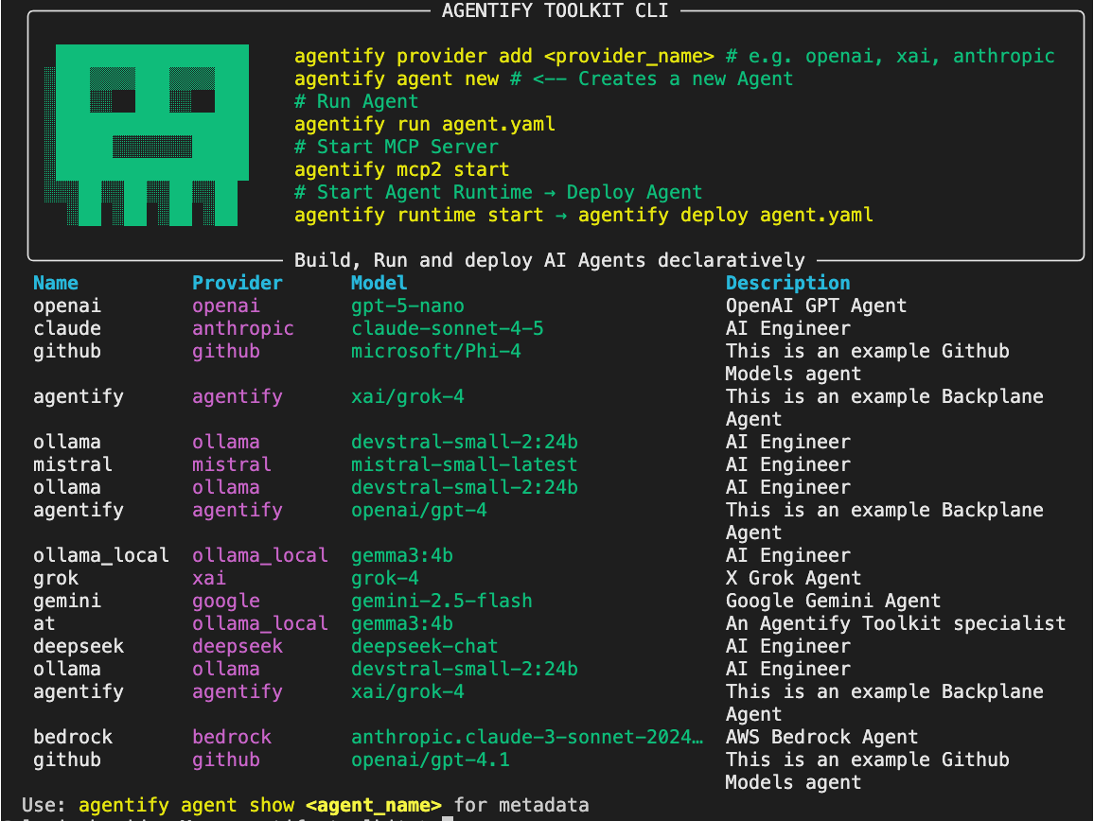Click the grok-4 model in grok row
This screenshot has height=821, width=1094.
[x=384, y=578]
